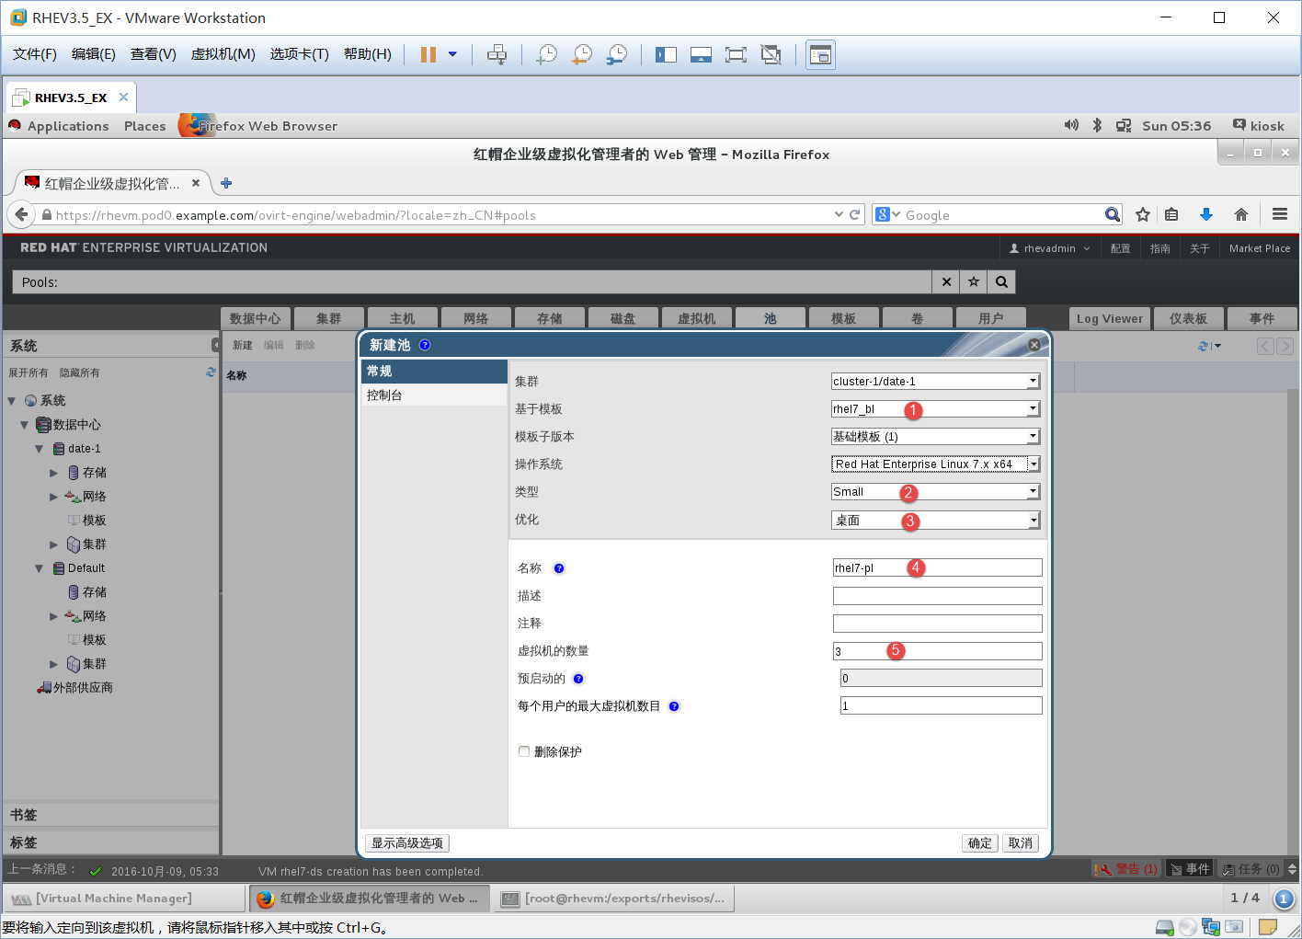Image resolution: width=1302 pixels, height=939 pixels.
Task: Switch to the 模板 tab
Action: (x=843, y=318)
